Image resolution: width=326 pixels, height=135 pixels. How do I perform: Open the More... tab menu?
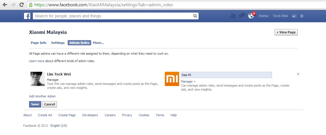(x=98, y=43)
